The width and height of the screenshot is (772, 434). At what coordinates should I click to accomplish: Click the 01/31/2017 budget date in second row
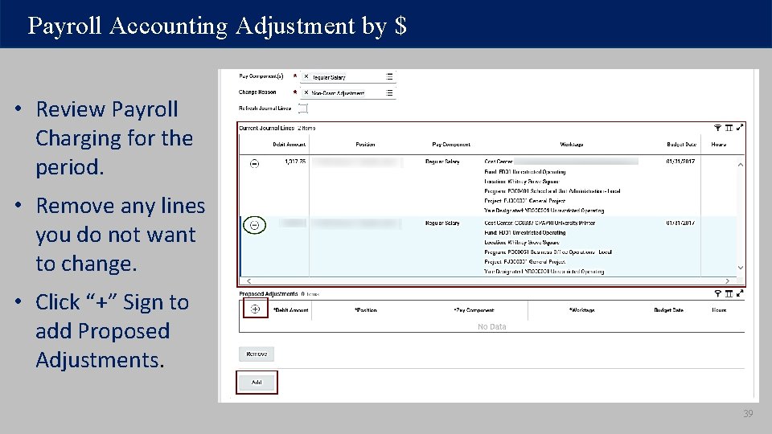(x=680, y=223)
